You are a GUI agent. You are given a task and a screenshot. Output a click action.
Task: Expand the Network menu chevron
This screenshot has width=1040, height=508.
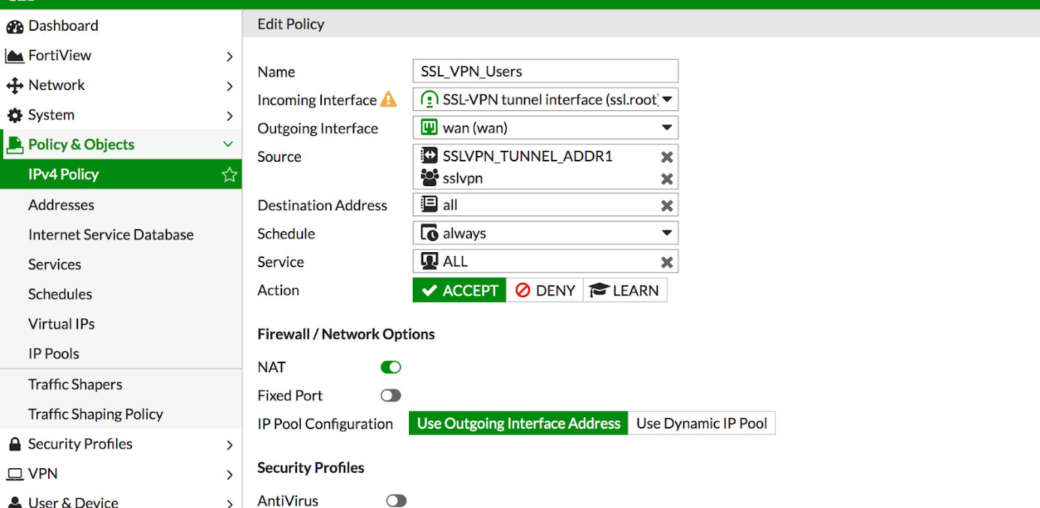click(230, 86)
